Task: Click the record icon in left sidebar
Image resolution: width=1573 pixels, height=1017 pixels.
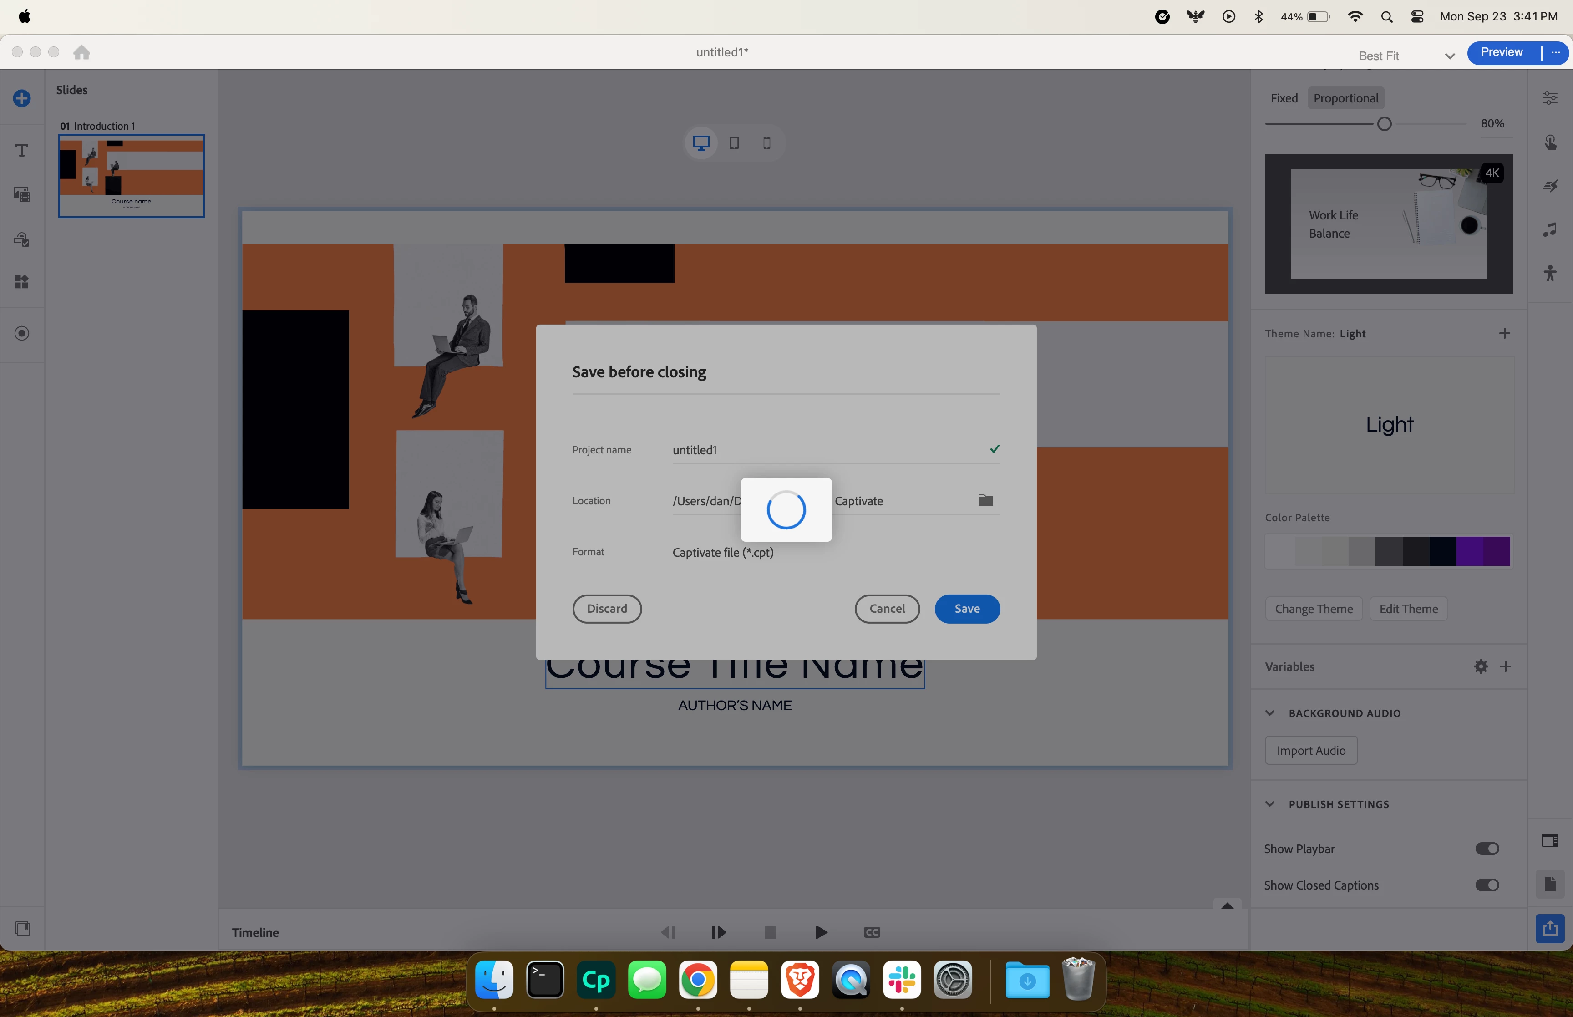Action: 22,334
